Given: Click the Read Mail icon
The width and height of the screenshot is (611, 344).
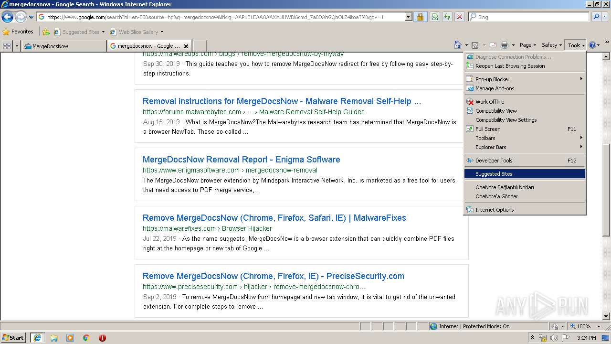Looking at the screenshot, I should pos(493,45).
